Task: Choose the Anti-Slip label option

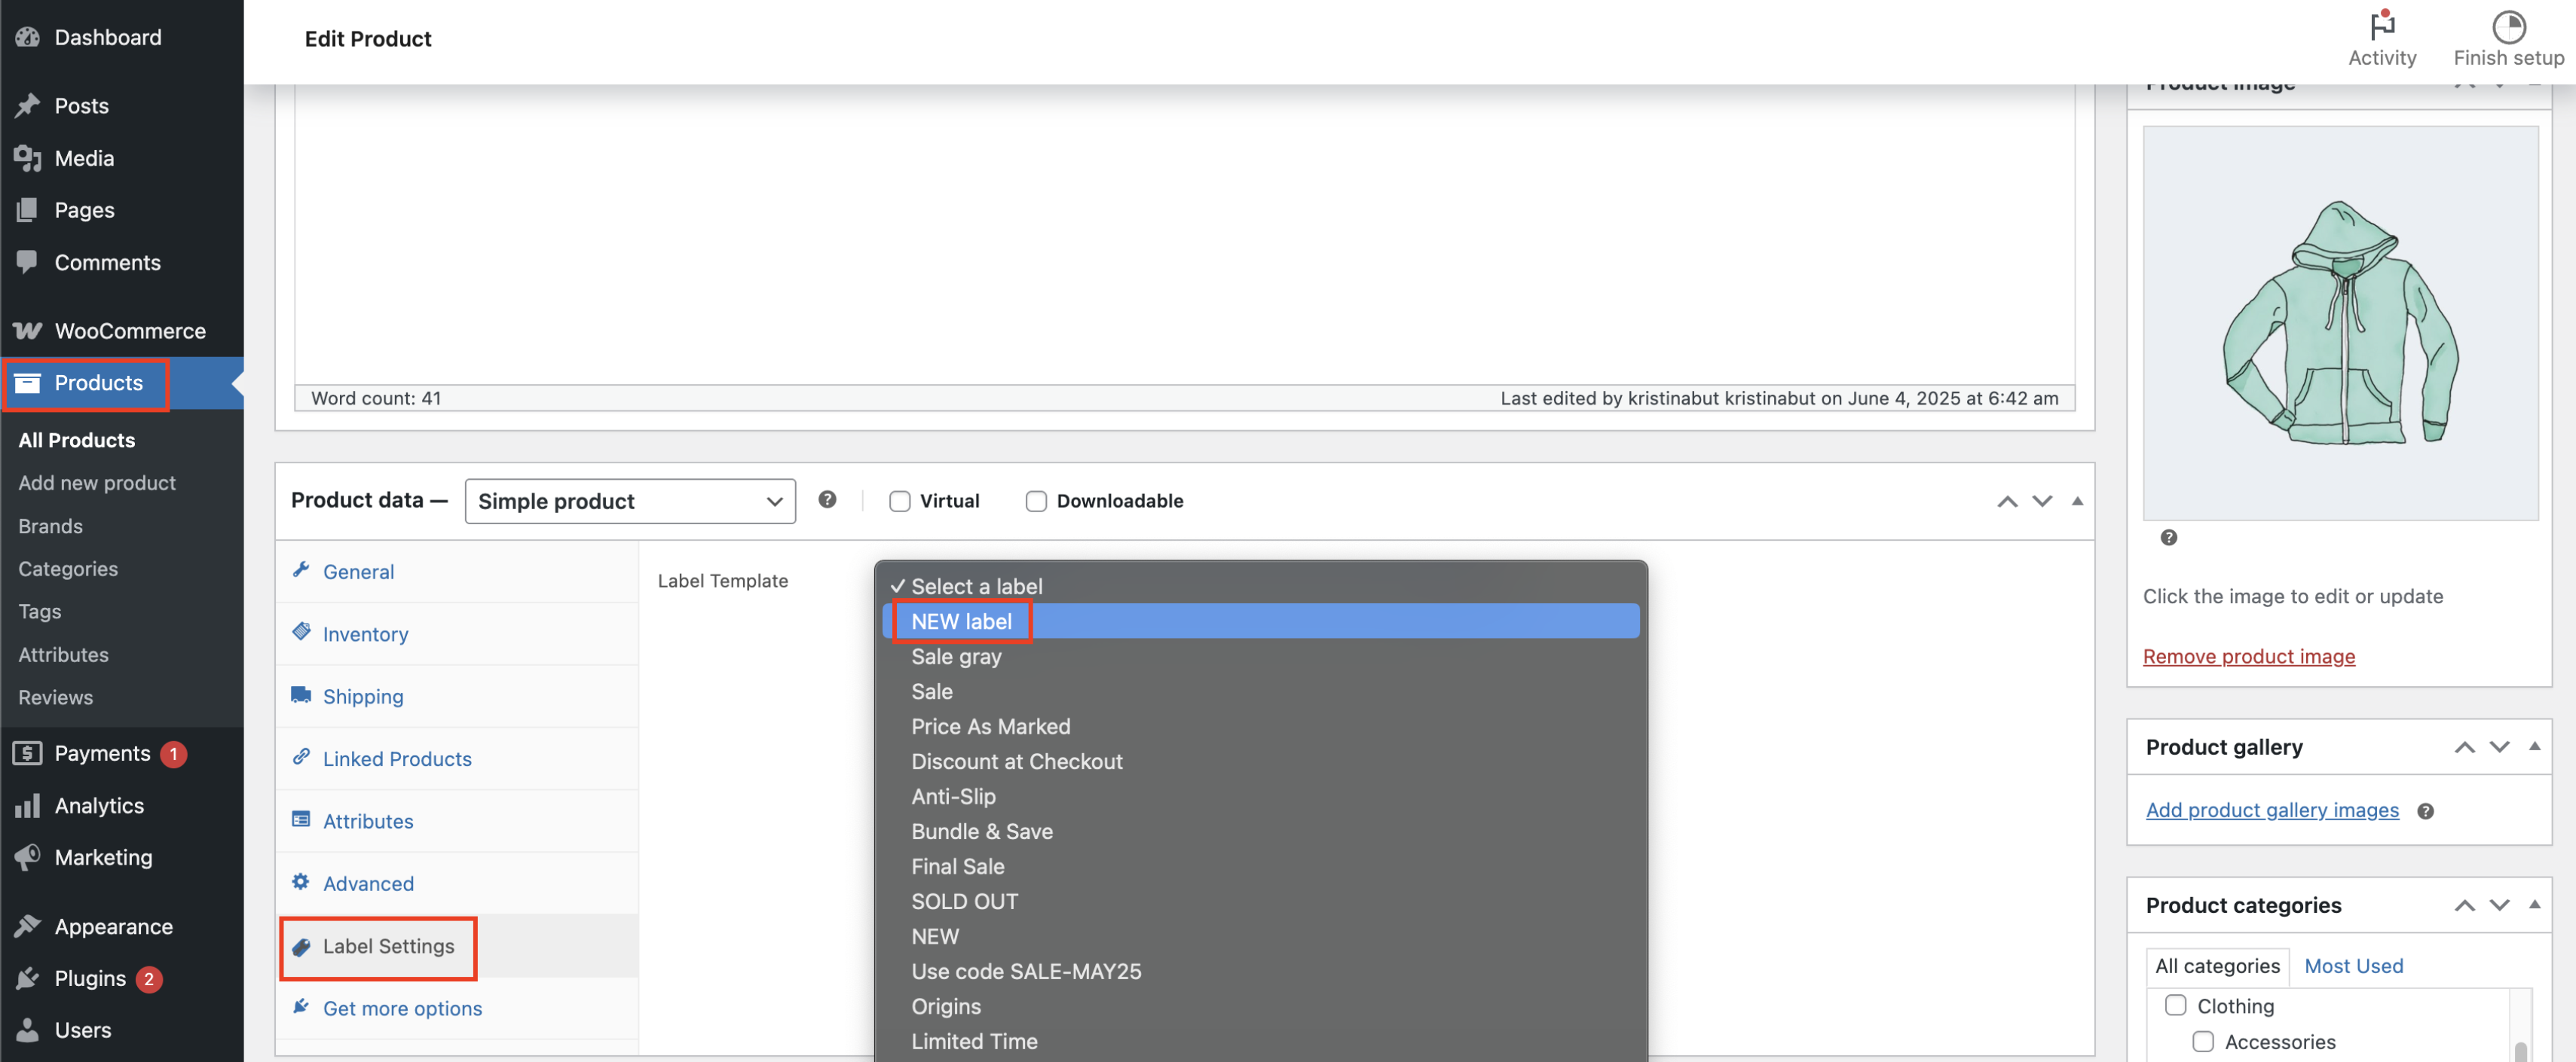Action: [x=1260, y=796]
